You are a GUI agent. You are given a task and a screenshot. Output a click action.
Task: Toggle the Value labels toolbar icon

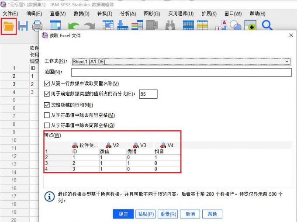click(x=221, y=25)
